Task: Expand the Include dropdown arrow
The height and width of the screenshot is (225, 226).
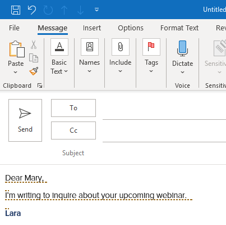Action: (120, 71)
